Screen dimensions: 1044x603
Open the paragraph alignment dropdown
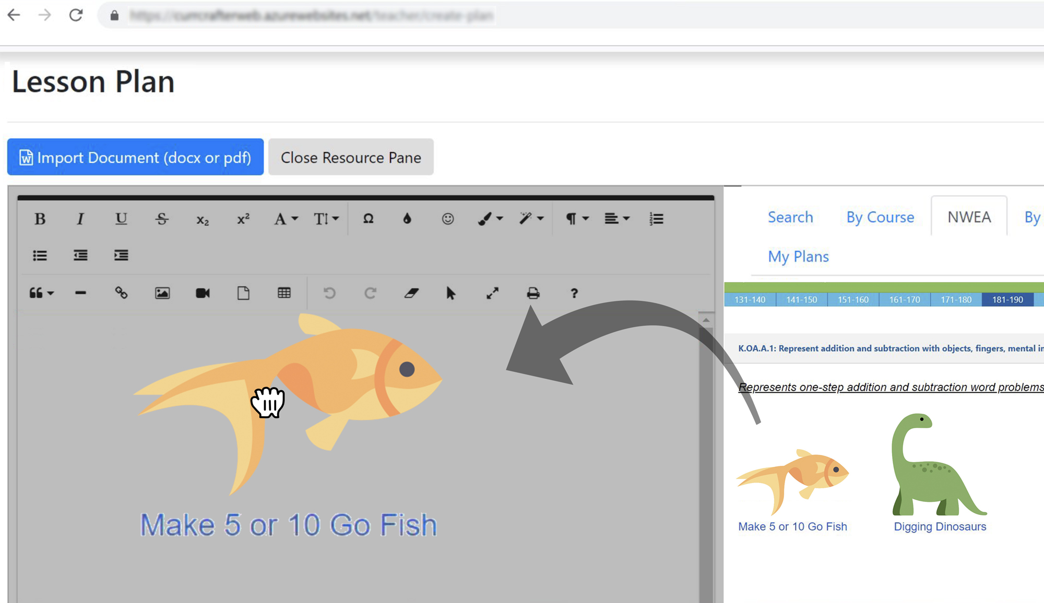[x=616, y=219]
